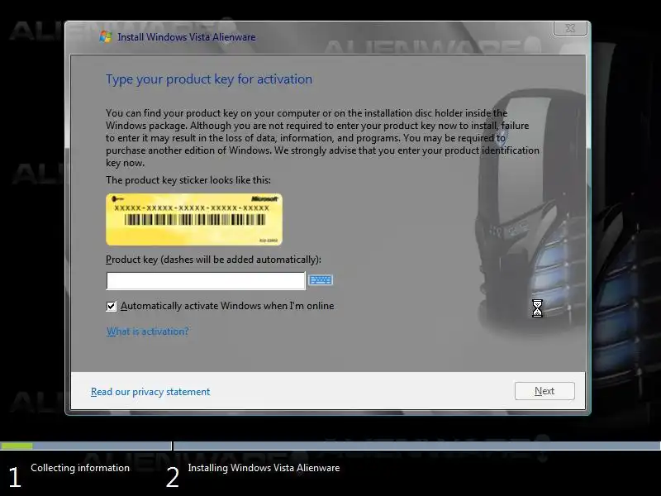Click The product key sticker looks like this text
The height and width of the screenshot is (496, 661).
[188, 180]
